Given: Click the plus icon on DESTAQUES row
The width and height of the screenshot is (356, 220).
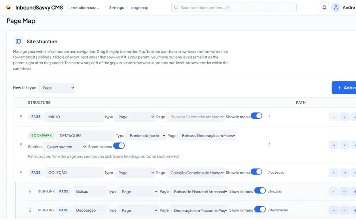Looking at the screenshot, I should click(x=354, y=145).
